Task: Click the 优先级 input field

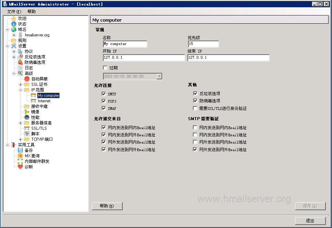Action: click(x=203, y=44)
